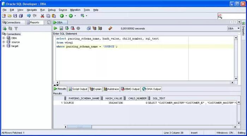Click the green Forward navigation icon

point(71,16)
